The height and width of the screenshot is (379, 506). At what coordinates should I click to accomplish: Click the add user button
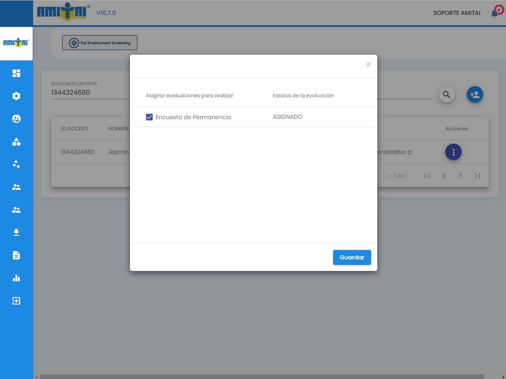click(475, 95)
